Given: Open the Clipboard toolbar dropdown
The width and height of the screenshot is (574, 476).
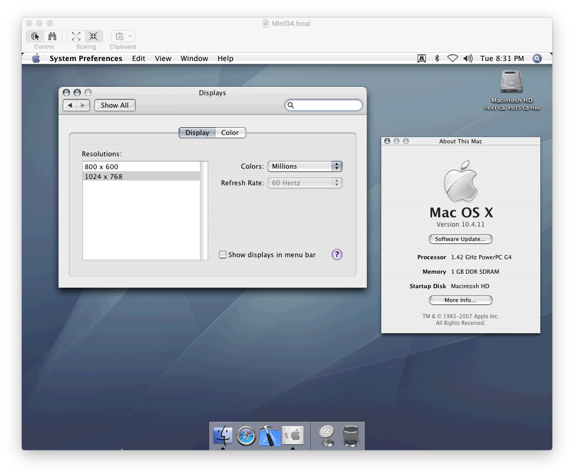Looking at the screenshot, I should (123, 36).
